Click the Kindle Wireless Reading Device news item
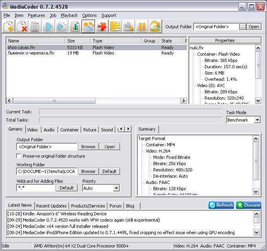 (x=57, y=214)
